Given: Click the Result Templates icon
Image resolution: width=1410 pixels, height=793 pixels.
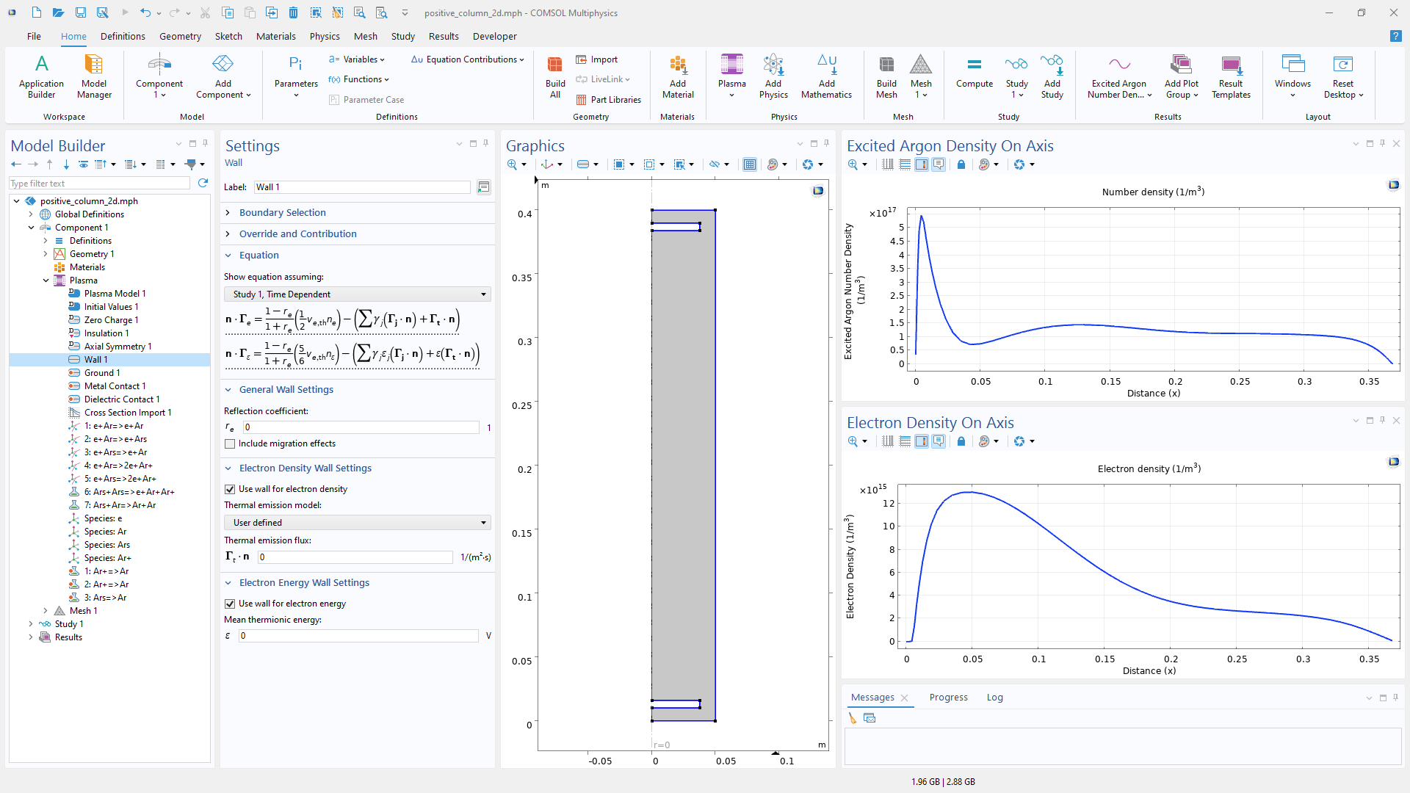Looking at the screenshot, I should [x=1231, y=76].
